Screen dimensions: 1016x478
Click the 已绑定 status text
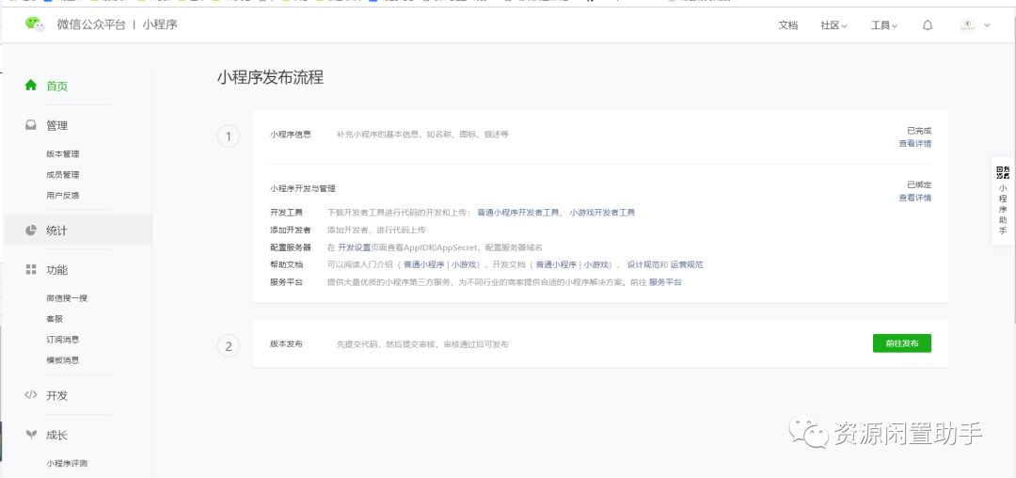tap(919, 185)
